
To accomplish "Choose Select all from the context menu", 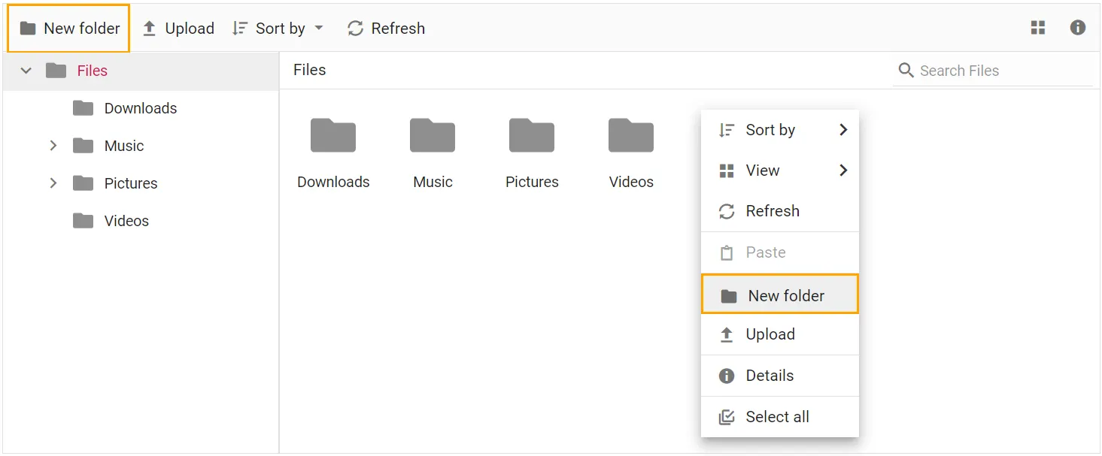I will (780, 417).
